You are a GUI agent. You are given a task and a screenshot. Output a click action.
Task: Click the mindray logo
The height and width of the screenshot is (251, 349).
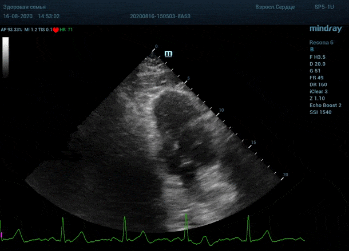pyautogui.click(x=325, y=29)
